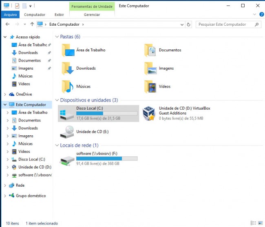The width and height of the screenshot is (265, 227).
Task: Select Grupo doméstico in navigation pane
Action: click(x=31, y=196)
